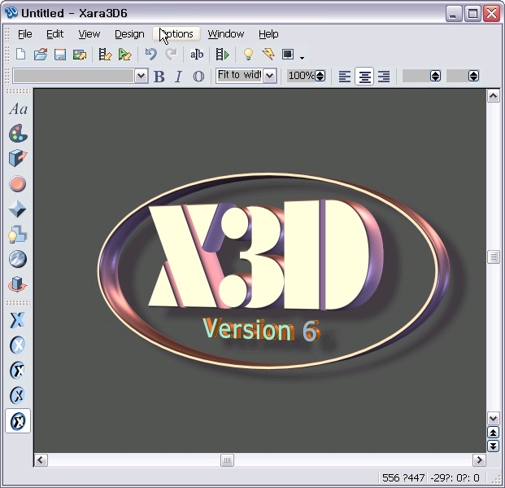The width and height of the screenshot is (505, 488).
Task: Select the blue circle X button style icon
Action: pos(18,345)
